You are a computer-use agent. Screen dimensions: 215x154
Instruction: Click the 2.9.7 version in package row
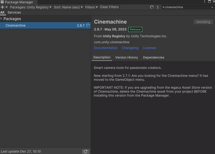tap(81, 26)
